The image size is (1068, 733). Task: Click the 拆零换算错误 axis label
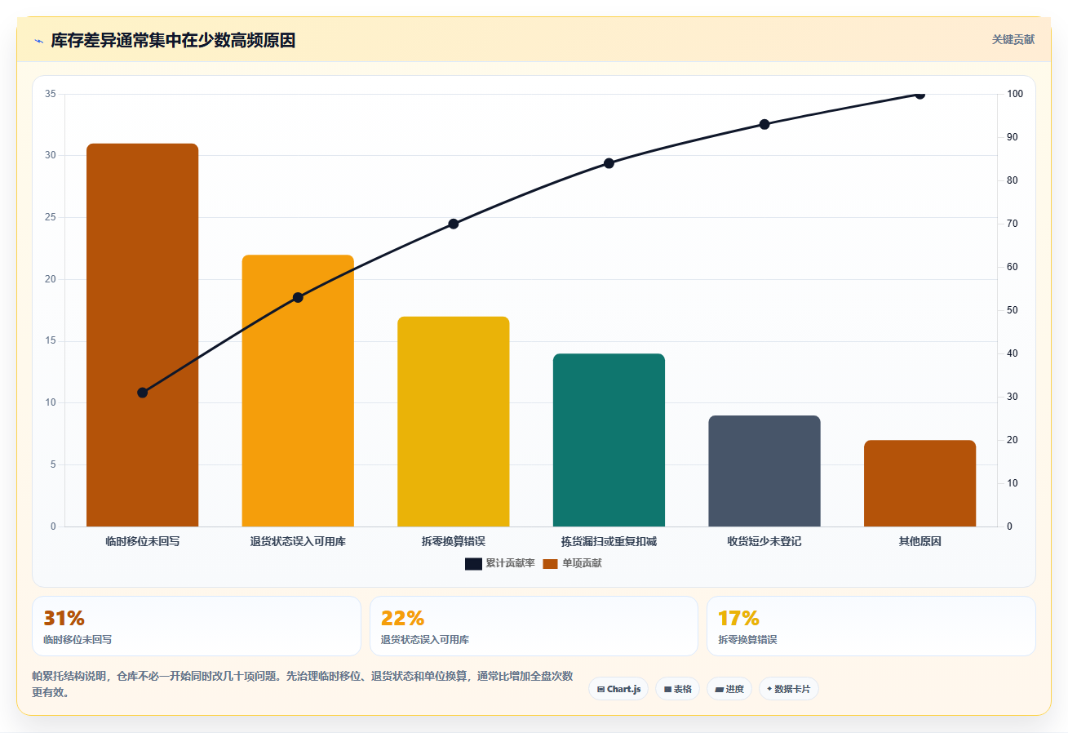coord(454,541)
